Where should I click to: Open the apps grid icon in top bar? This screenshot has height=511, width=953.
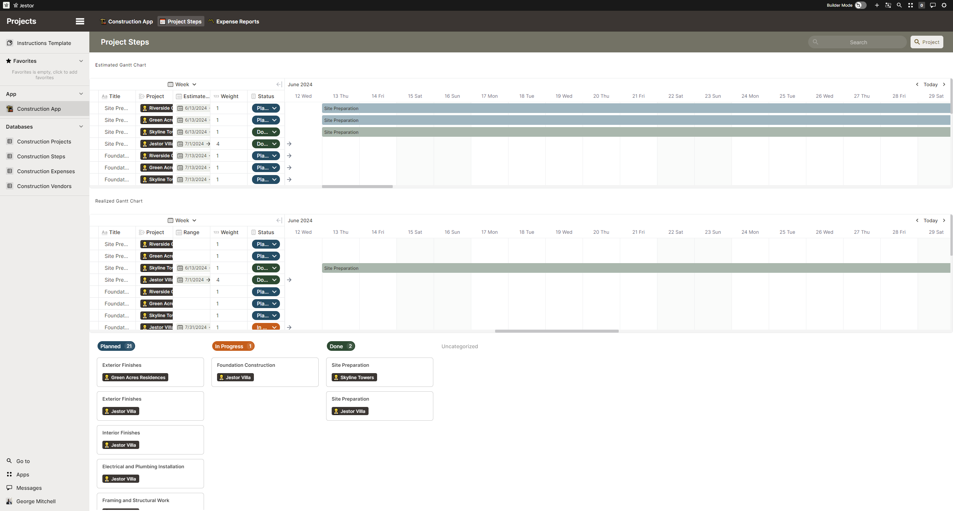(x=910, y=5)
